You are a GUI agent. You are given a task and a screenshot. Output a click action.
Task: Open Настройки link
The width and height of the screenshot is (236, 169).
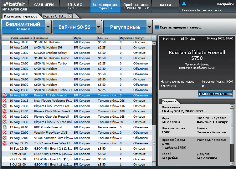(225, 4)
